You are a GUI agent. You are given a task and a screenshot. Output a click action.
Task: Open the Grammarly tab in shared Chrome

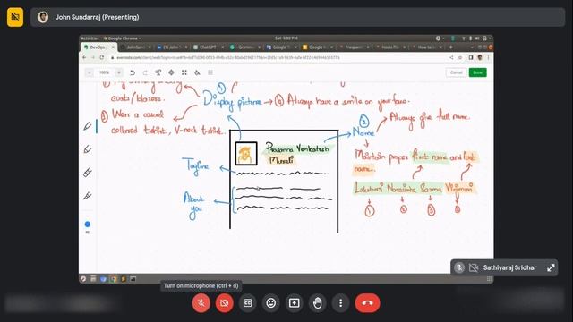[x=245, y=47]
